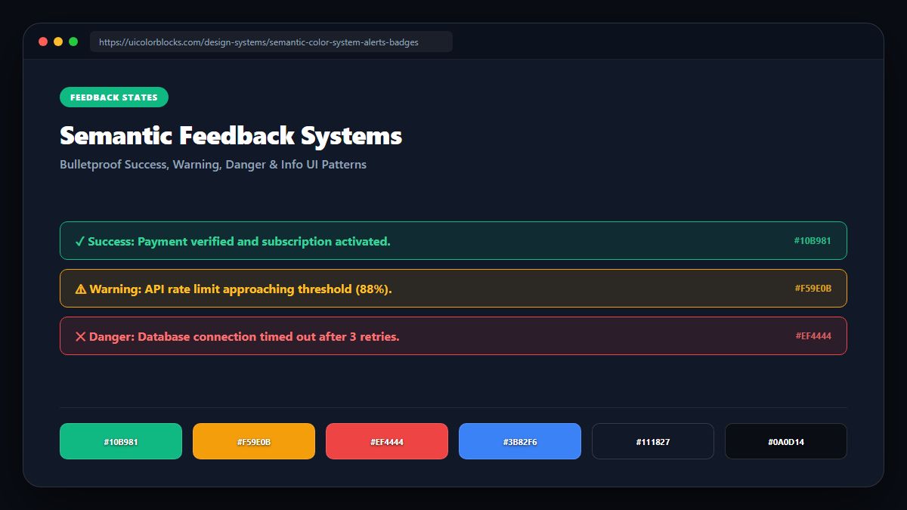Select the Warning API rate limit alert

click(453, 289)
